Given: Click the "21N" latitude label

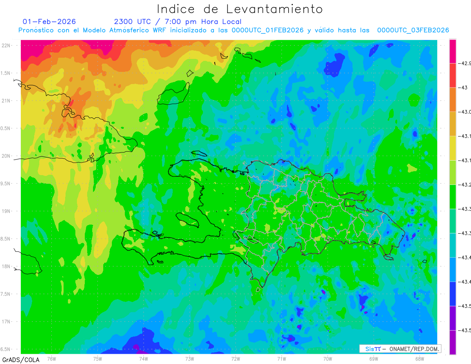Looking at the screenshot, I should point(6,101).
